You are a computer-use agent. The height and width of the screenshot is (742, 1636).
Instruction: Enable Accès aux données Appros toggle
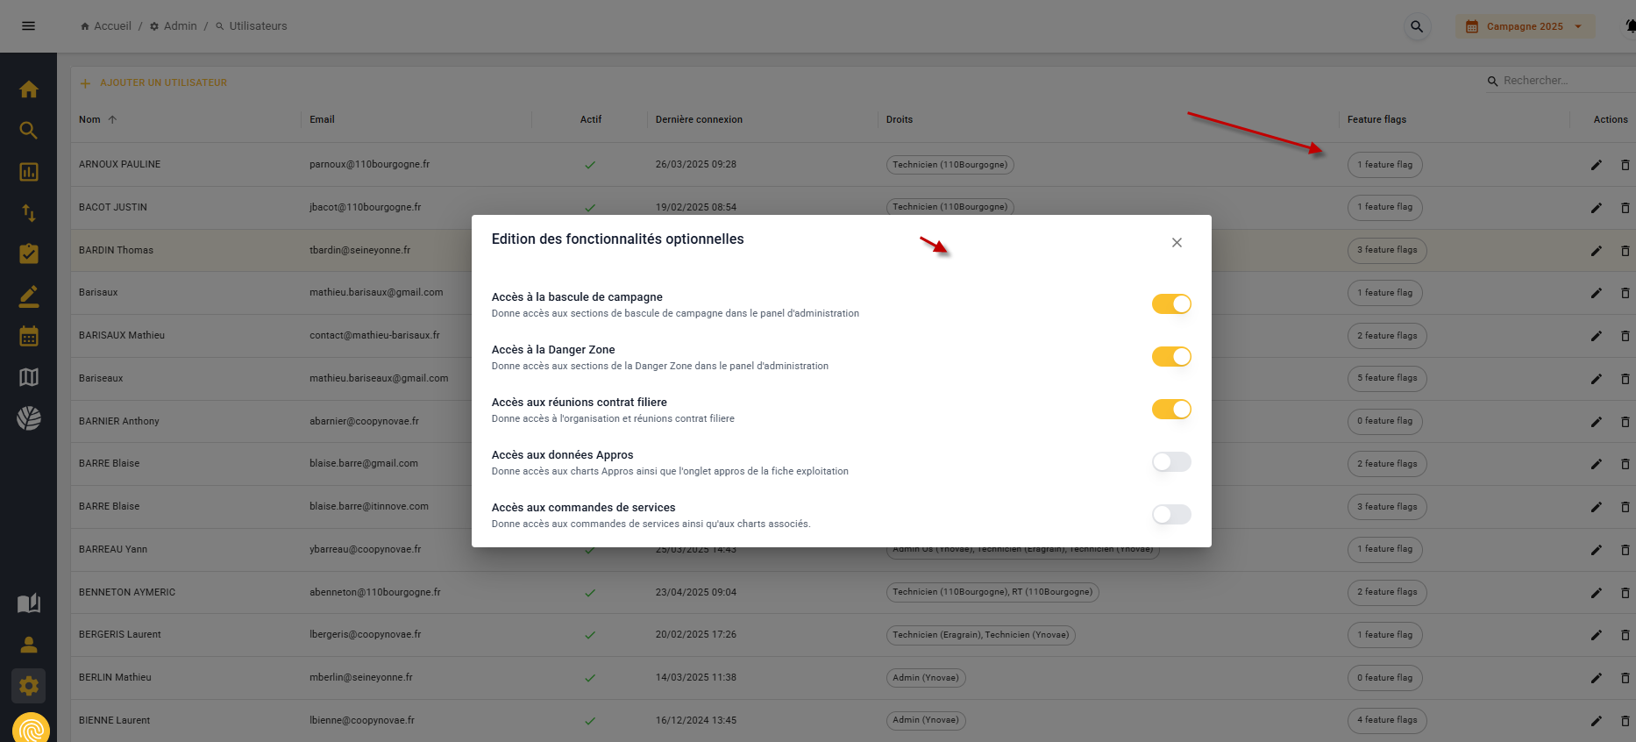pyautogui.click(x=1170, y=462)
